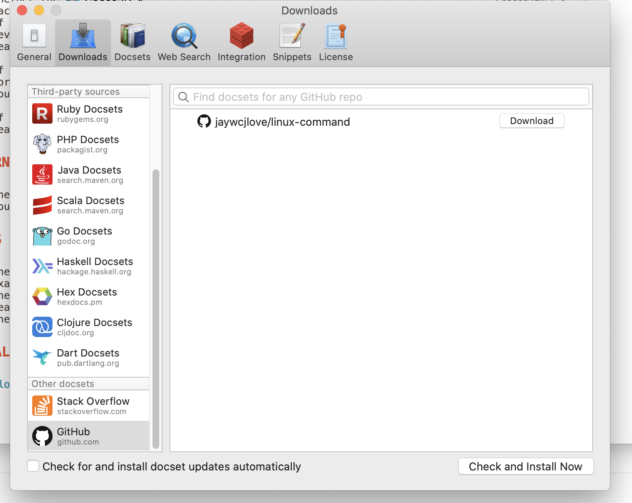Select the jaywcjlove/linux-command repo name
Viewport: 632px width, 503px height.
tap(283, 122)
